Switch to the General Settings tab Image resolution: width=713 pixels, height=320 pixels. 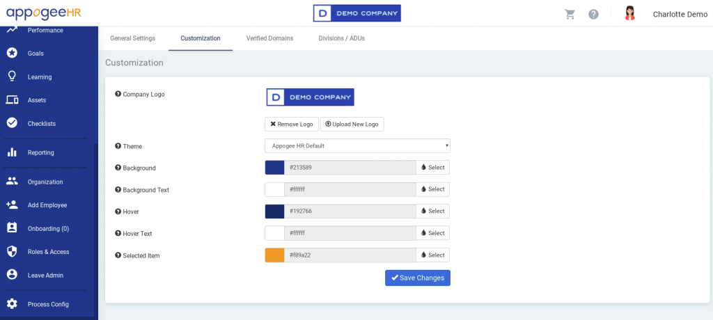(x=133, y=38)
